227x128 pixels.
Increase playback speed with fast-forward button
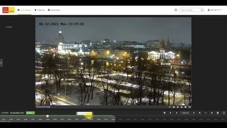pos(212,113)
